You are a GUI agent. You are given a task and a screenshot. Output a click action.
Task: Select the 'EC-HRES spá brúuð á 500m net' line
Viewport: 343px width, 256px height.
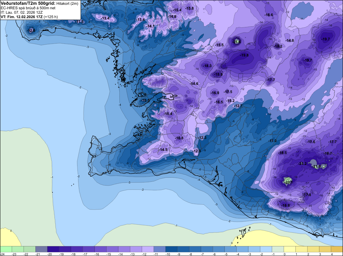[x=28, y=8]
